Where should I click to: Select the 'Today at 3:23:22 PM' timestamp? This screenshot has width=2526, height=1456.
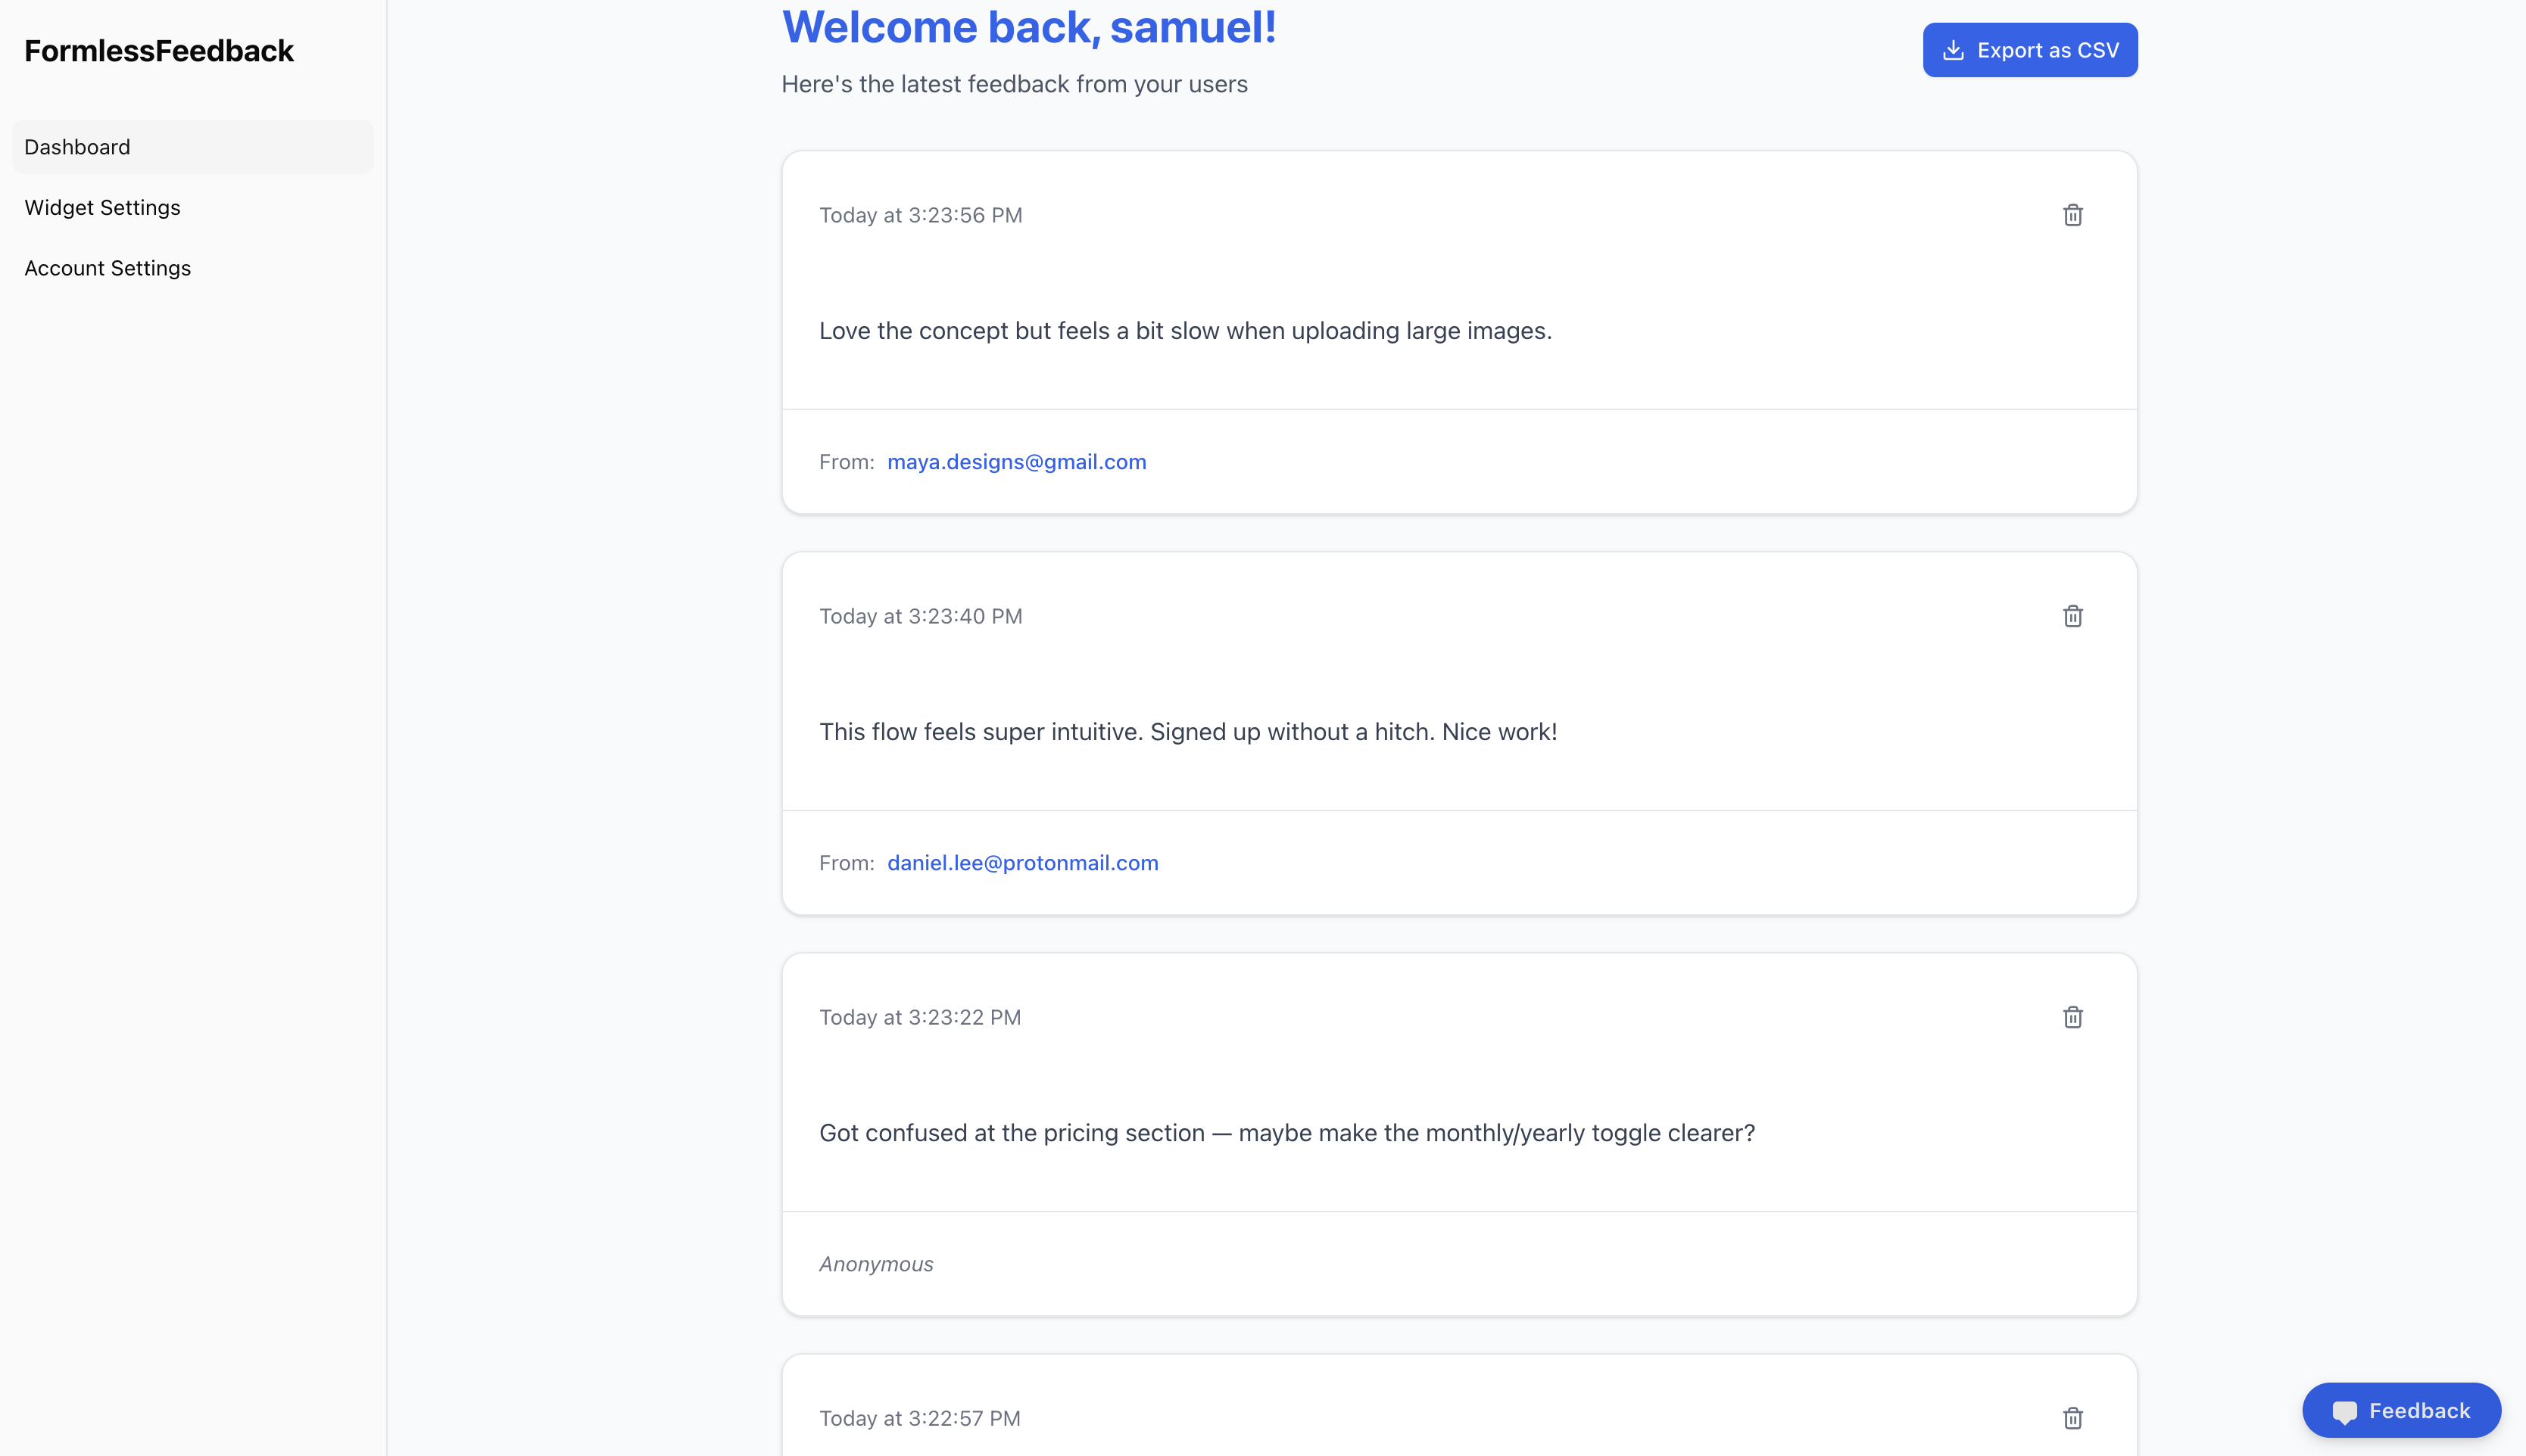(x=920, y=1017)
